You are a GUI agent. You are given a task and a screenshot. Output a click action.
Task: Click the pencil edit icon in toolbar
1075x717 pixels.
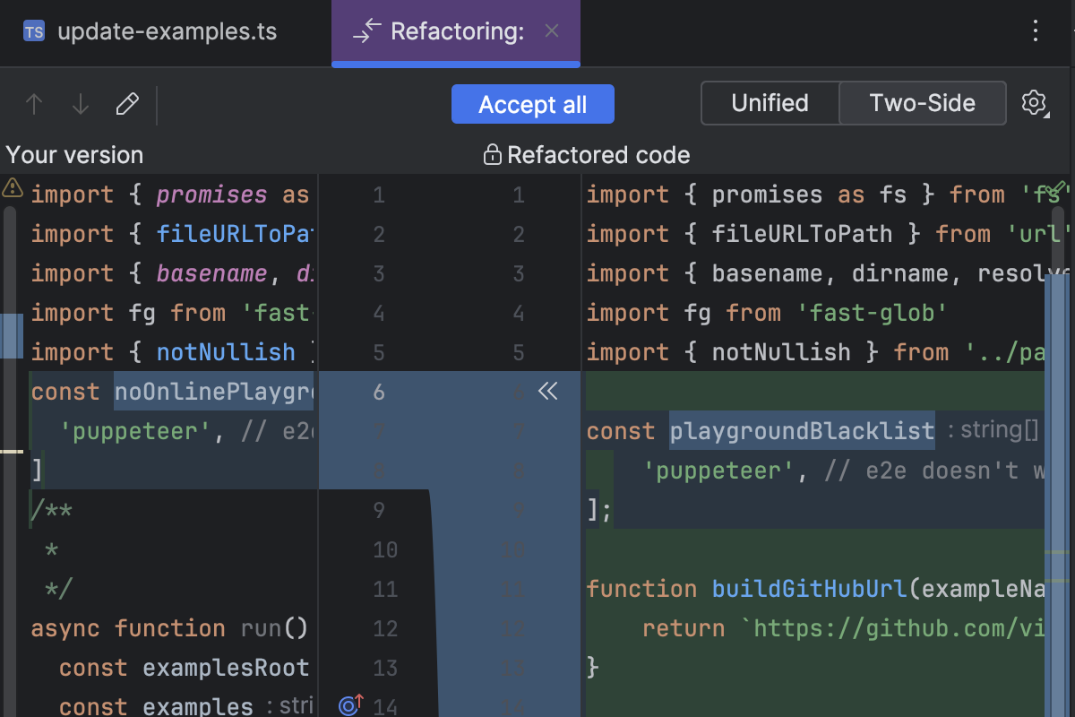click(127, 104)
